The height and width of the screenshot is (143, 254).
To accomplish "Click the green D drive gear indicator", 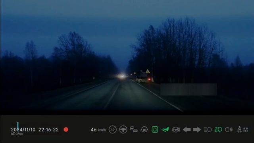I will pos(155,129).
